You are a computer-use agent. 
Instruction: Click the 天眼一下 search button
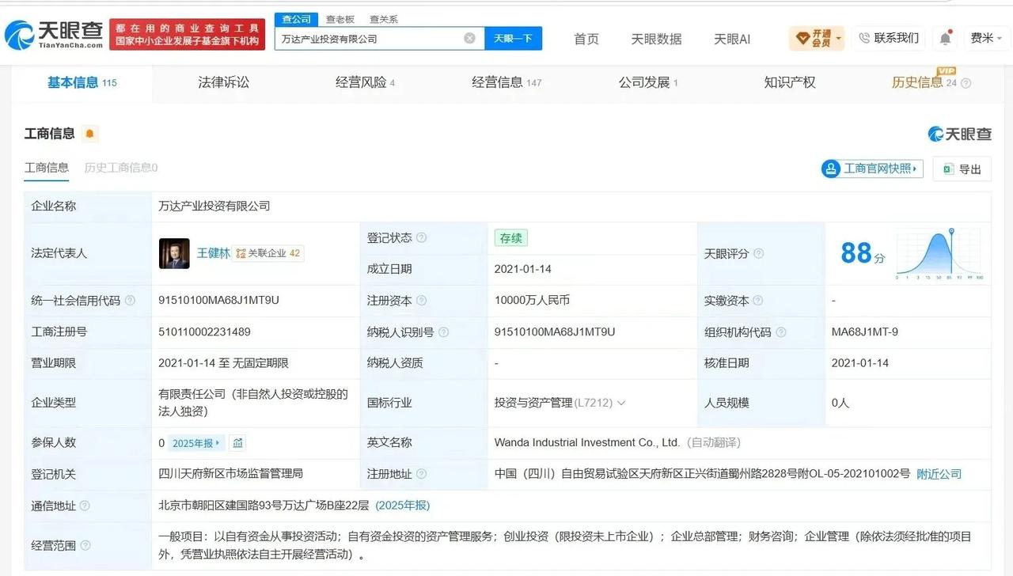[513, 38]
